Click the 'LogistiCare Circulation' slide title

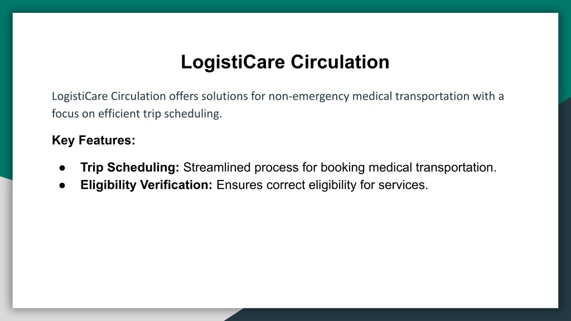pyautogui.click(x=285, y=62)
